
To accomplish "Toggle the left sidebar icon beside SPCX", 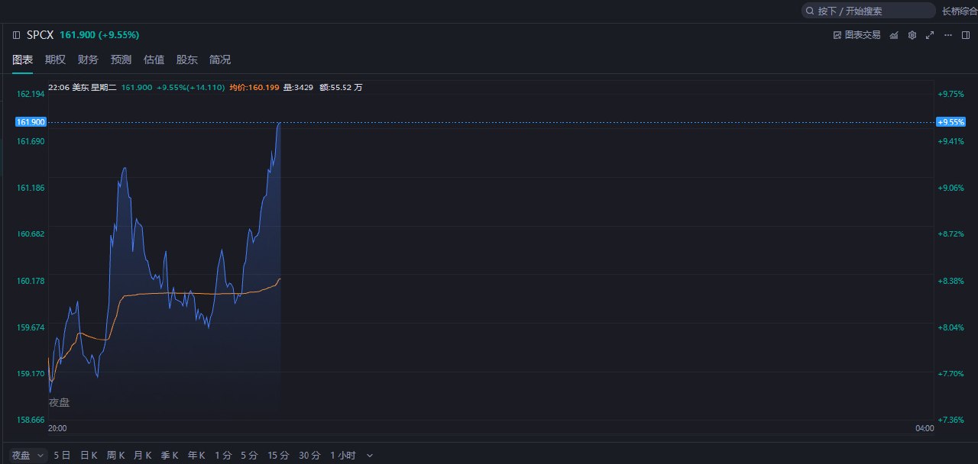I will (16, 35).
